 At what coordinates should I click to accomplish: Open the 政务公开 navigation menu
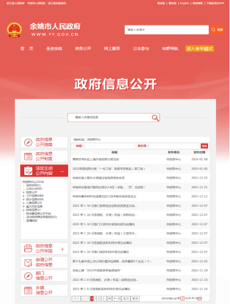pyautogui.click(x=83, y=49)
